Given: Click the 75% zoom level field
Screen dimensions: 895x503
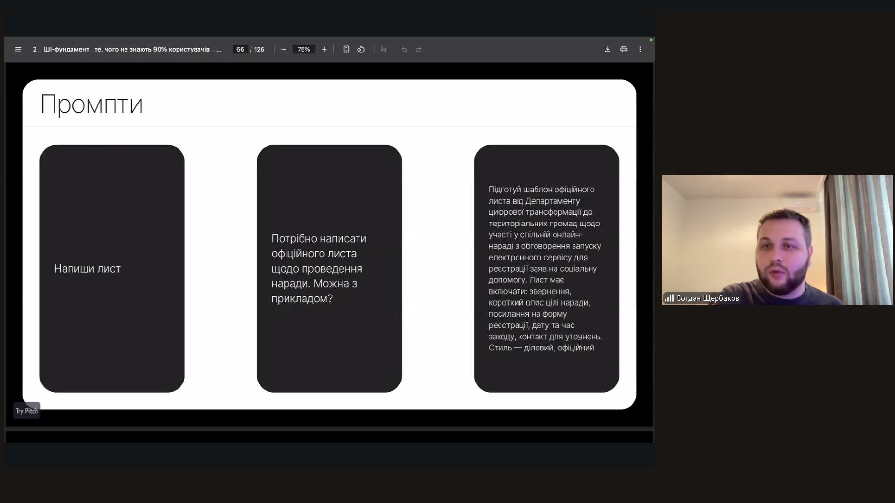Looking at the screenshot, I should pos(304,49).
